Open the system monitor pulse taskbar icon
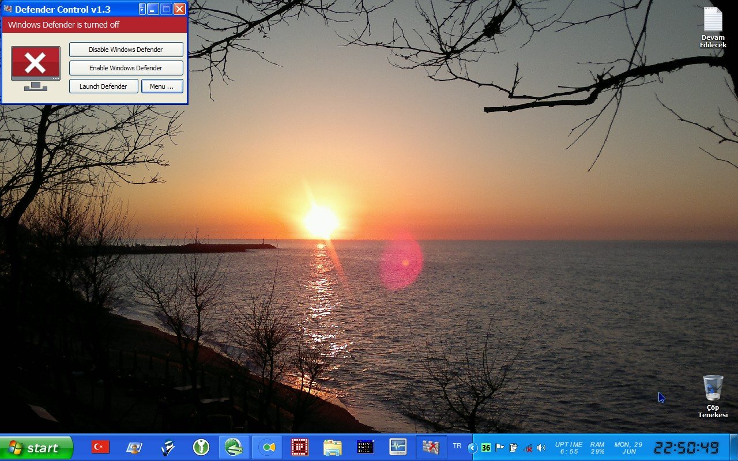This screenshot has width=738, height=461. tap(398, 447)
